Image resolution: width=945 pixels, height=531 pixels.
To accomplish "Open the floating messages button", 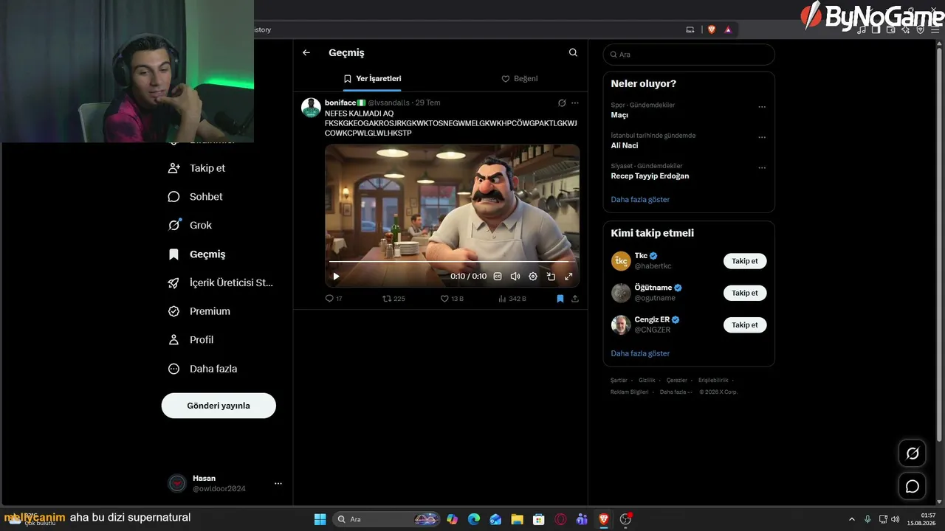I will (x=913, y=487).
